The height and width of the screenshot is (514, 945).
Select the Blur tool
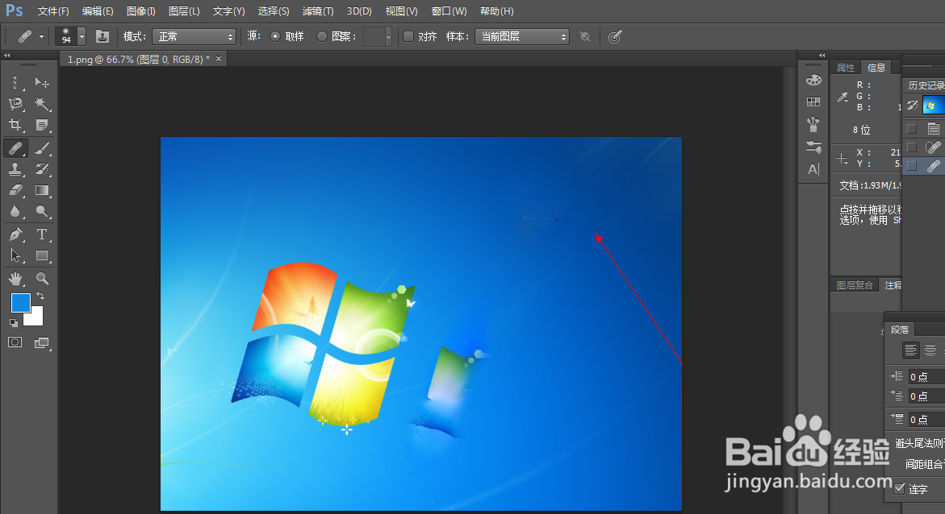tap(15, 211)
